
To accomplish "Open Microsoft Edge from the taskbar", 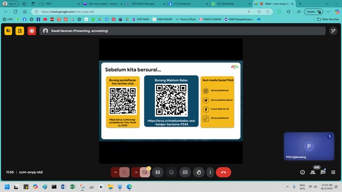I will (129, 187).
